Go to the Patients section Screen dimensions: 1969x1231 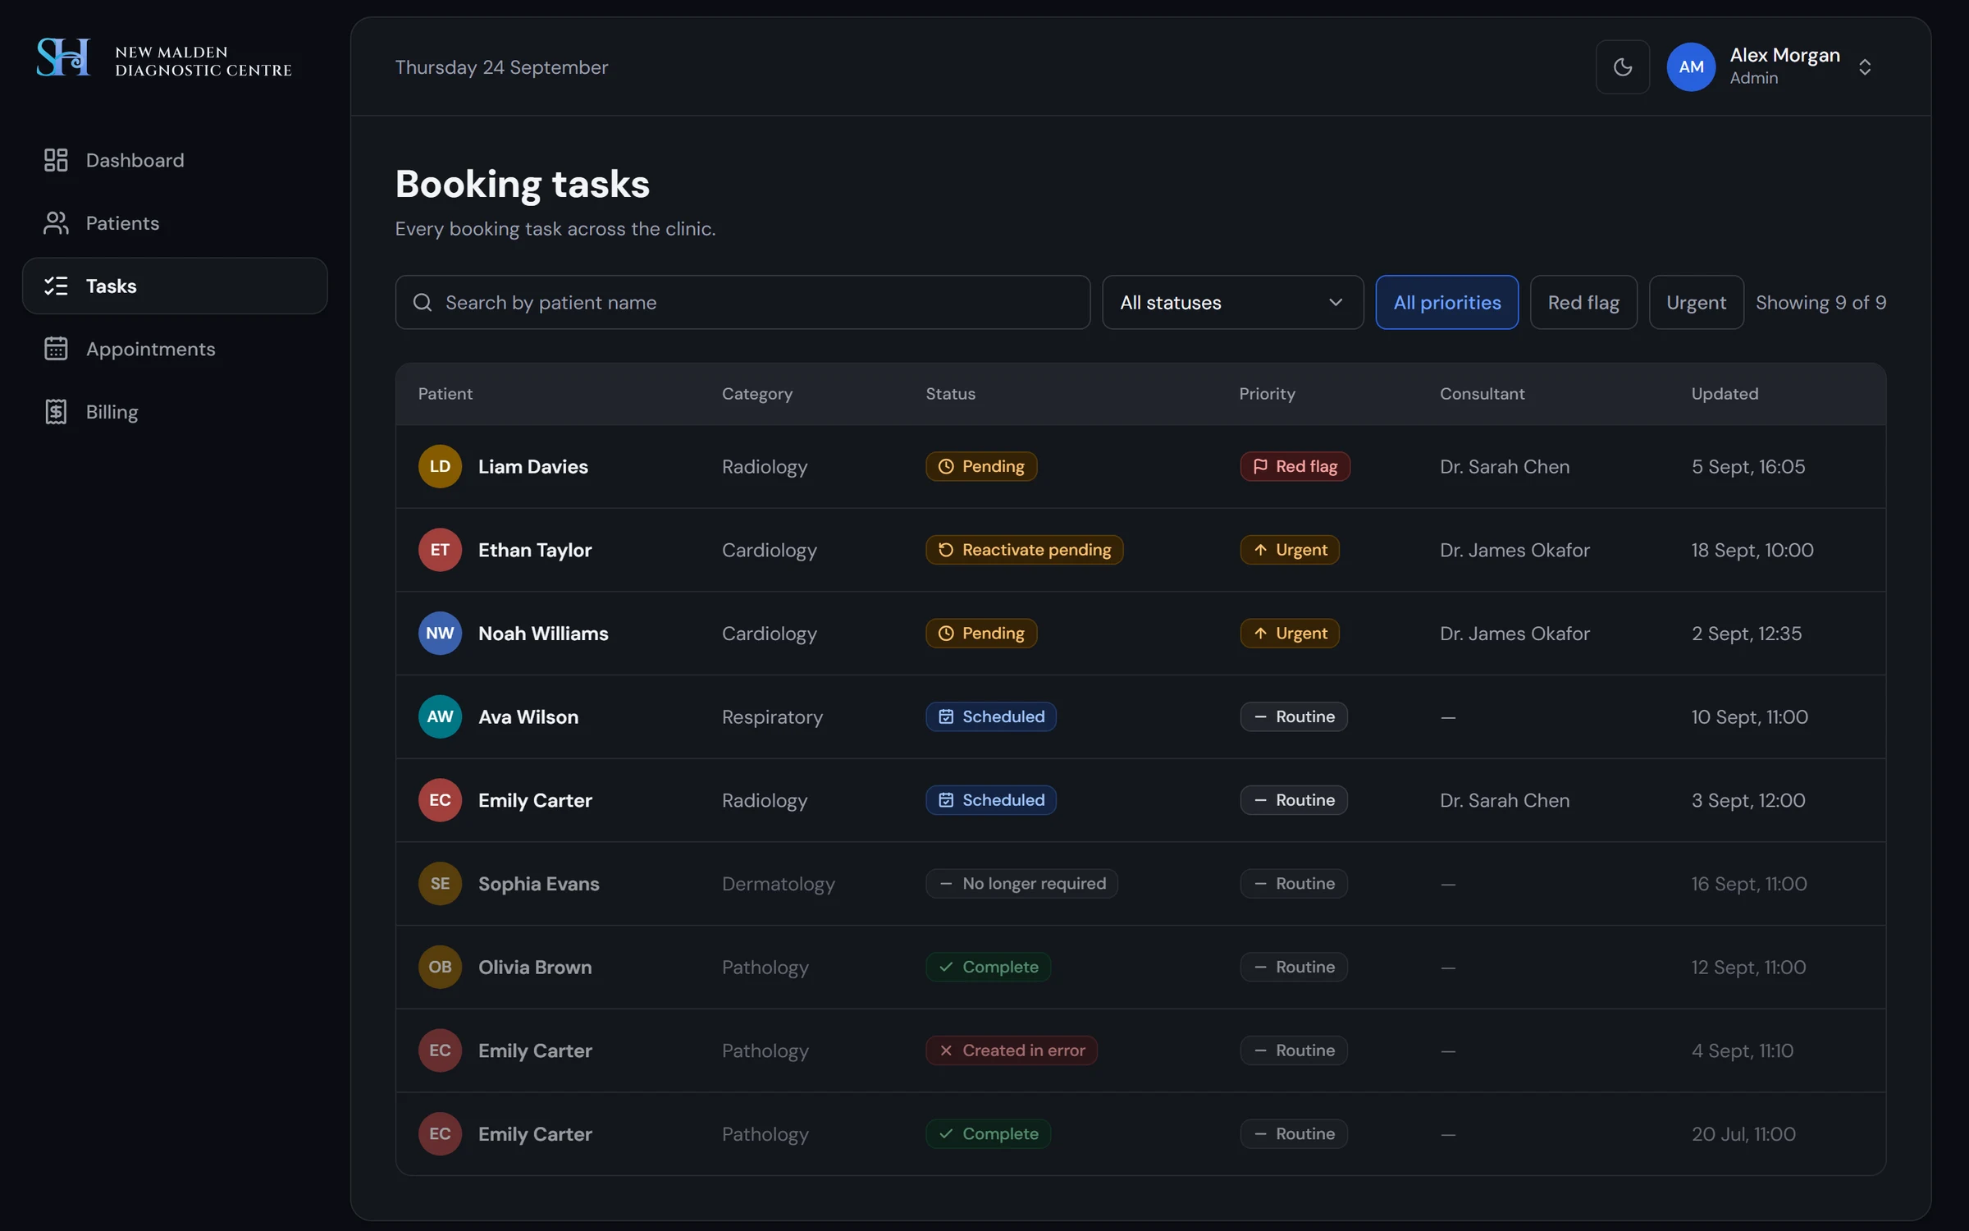[x=175, y=223]
